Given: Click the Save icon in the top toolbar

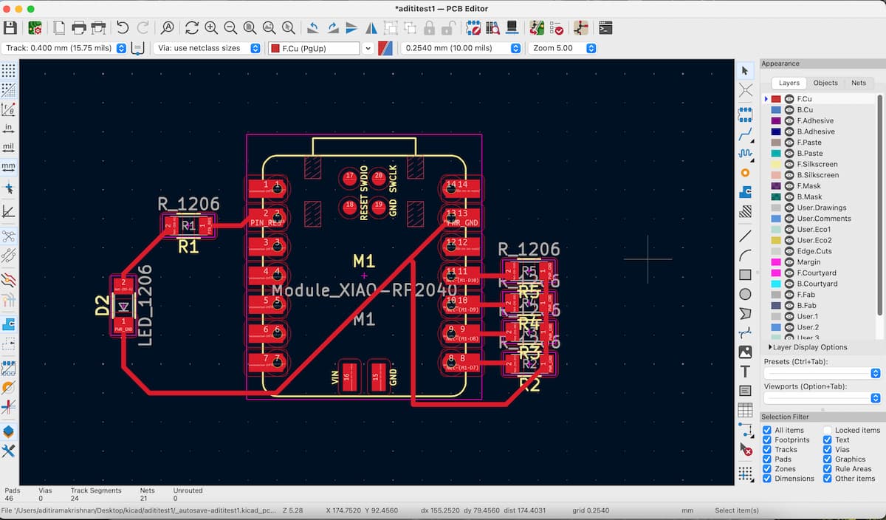Looking at the screenshot, I should [x=10, y=28].
